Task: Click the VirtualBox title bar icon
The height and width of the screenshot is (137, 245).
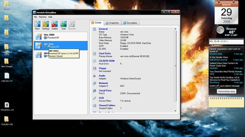Action: pyautogui.click(x=35, y=13)
